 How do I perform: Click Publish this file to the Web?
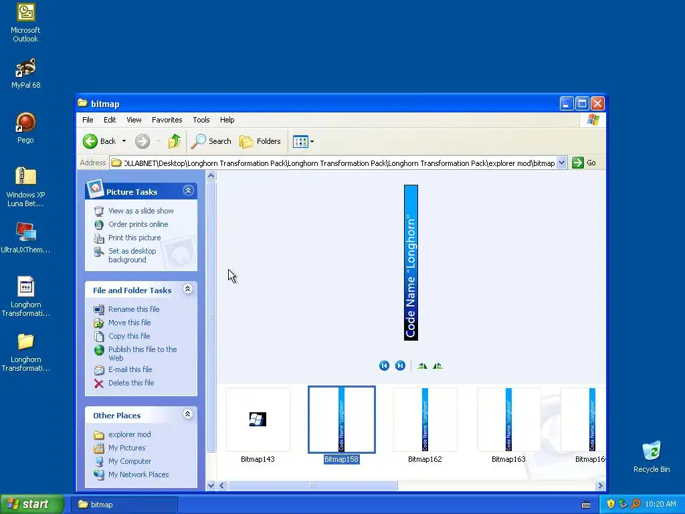point(142,353)
